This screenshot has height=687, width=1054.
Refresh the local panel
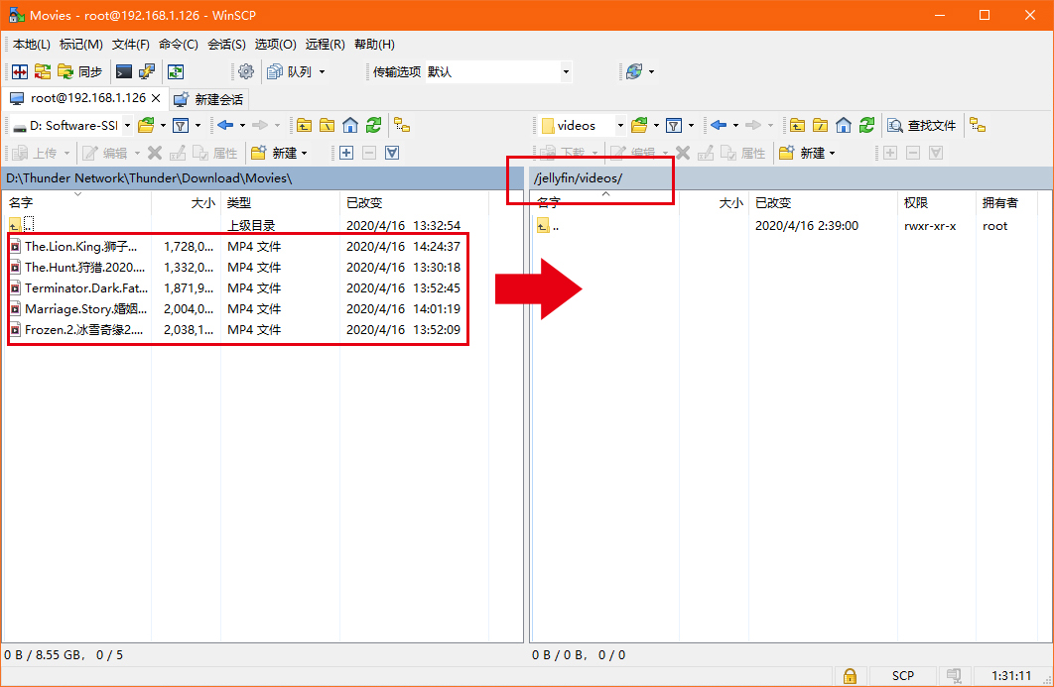(374, 126)
